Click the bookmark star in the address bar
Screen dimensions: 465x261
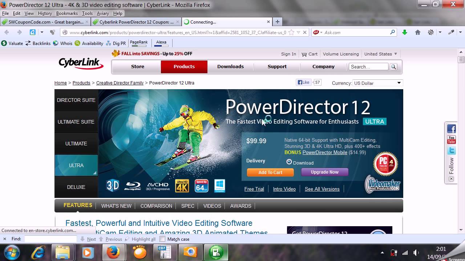click(291, 32)
